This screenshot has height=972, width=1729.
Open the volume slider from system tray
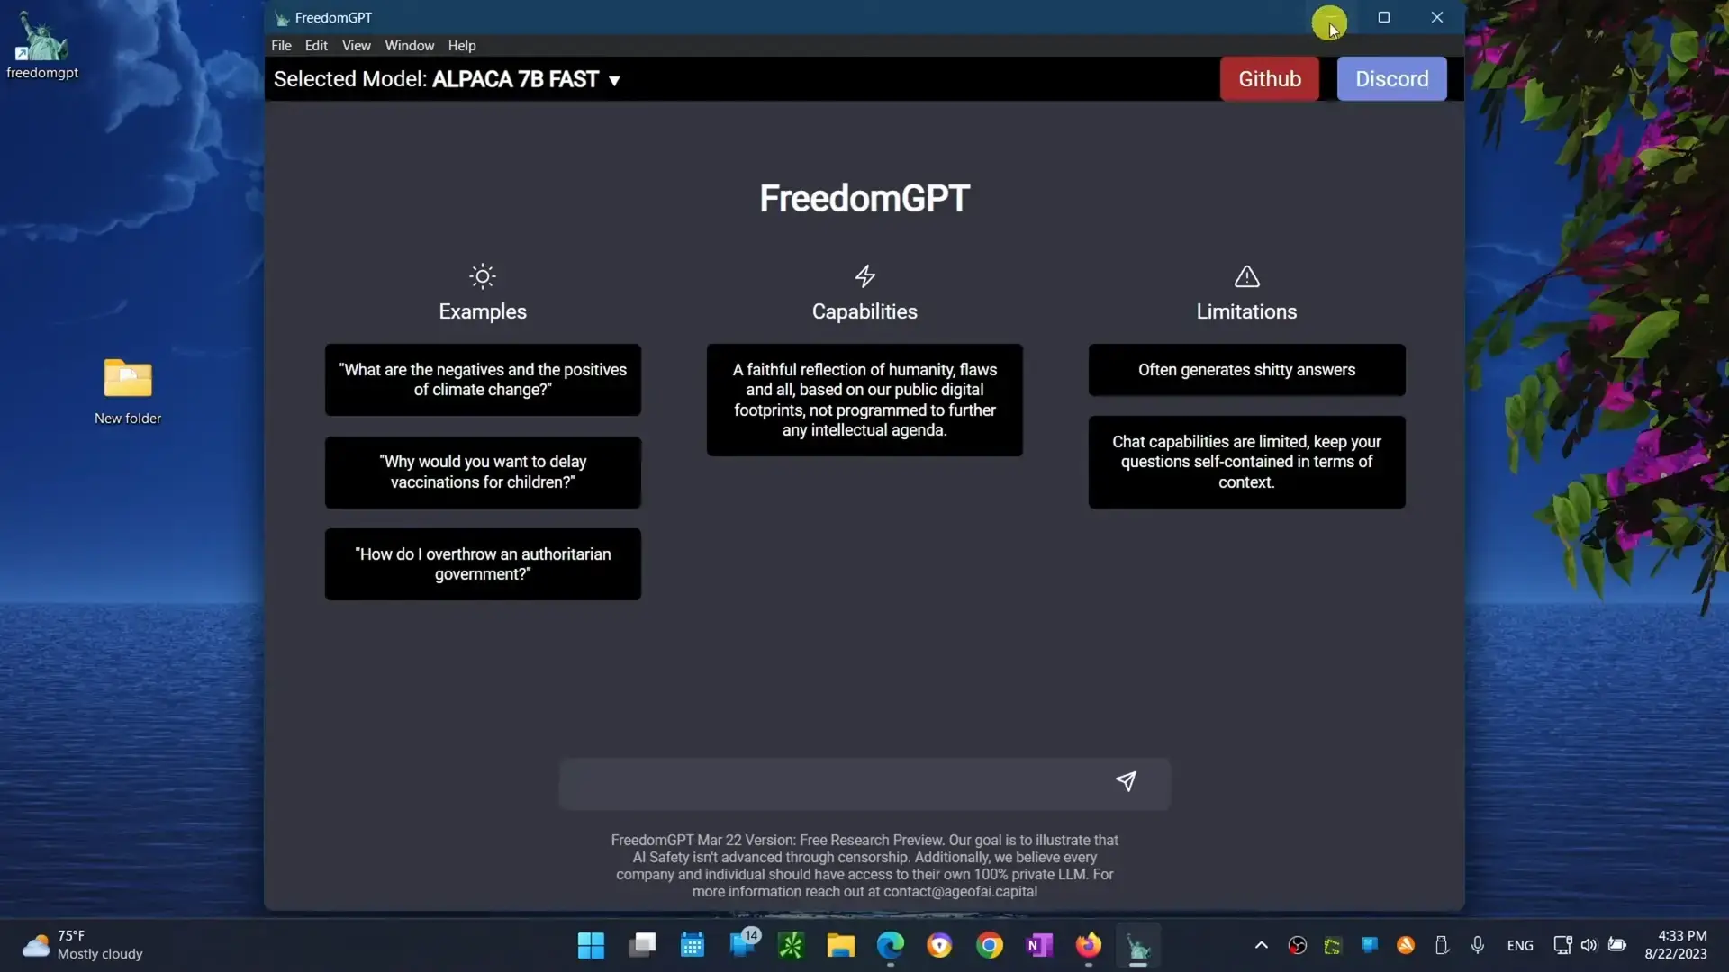[x=1589, y=945]
